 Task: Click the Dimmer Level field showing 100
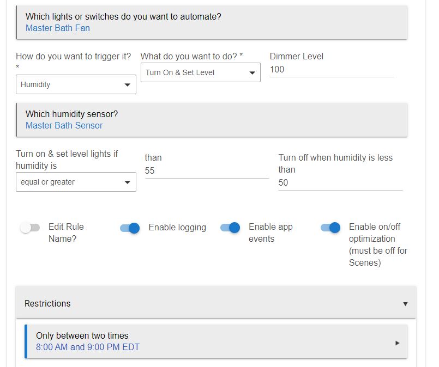[x=332, y=70]
